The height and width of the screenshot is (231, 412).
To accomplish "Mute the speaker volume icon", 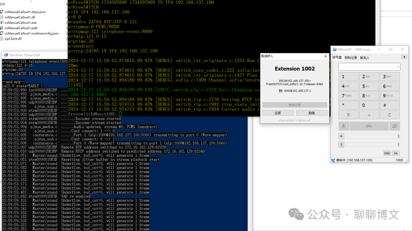I will 341,136.
